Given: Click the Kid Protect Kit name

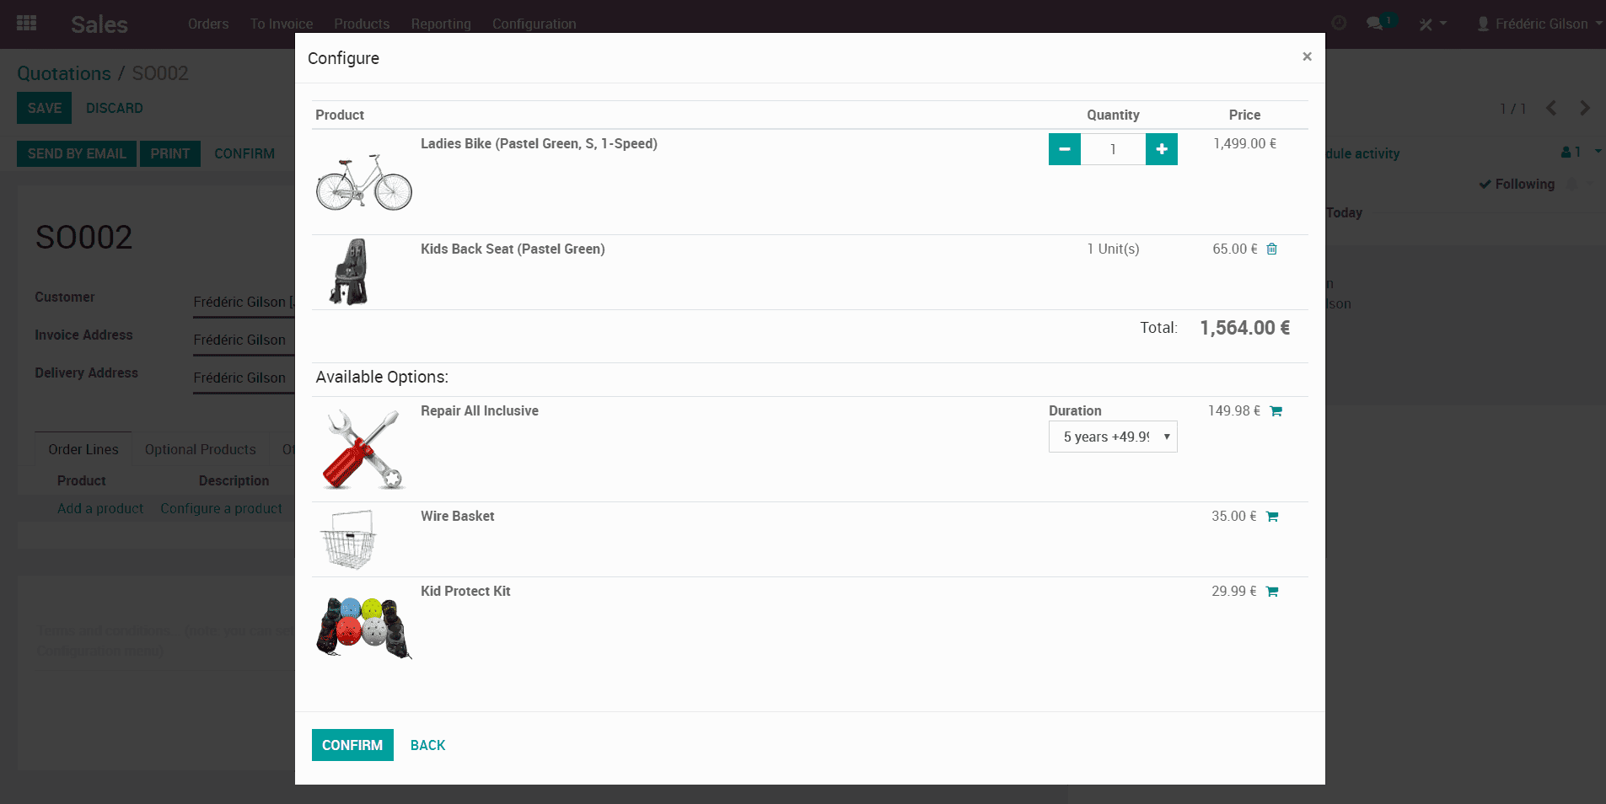Looking at the screenshot, I should click(465, 592).
